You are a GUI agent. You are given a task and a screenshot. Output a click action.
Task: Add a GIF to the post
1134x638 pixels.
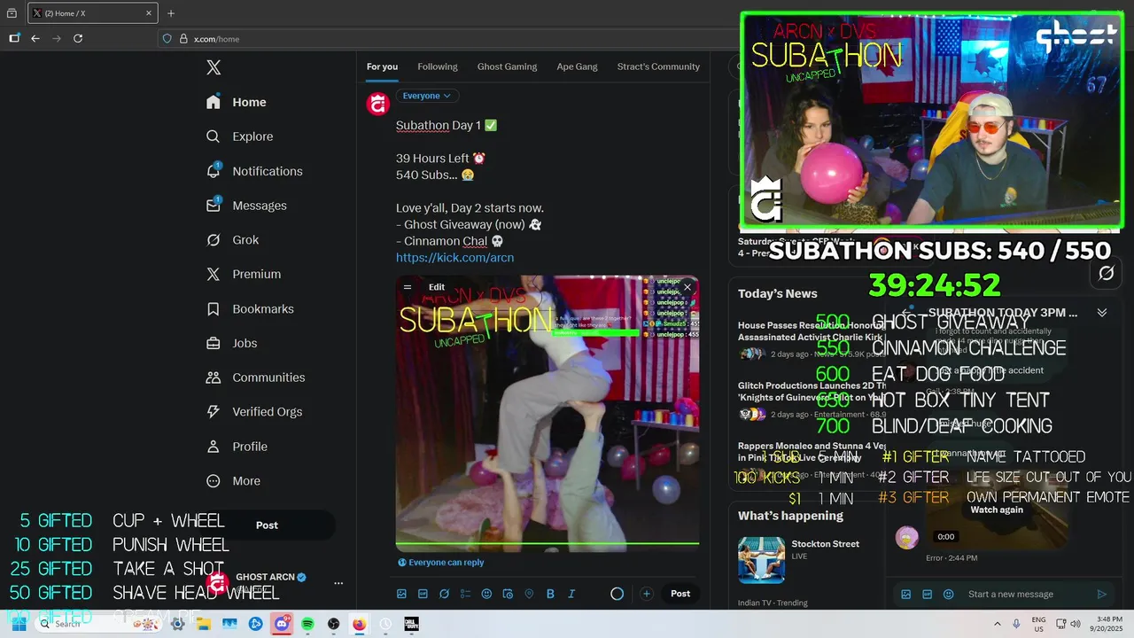[423, 594]
